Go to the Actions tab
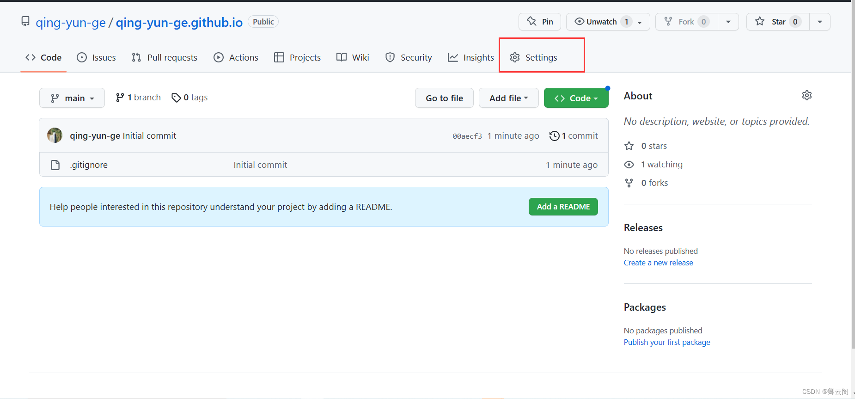 236,57
